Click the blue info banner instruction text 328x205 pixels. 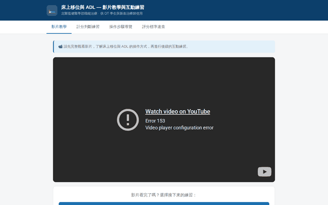click(126, 47)
